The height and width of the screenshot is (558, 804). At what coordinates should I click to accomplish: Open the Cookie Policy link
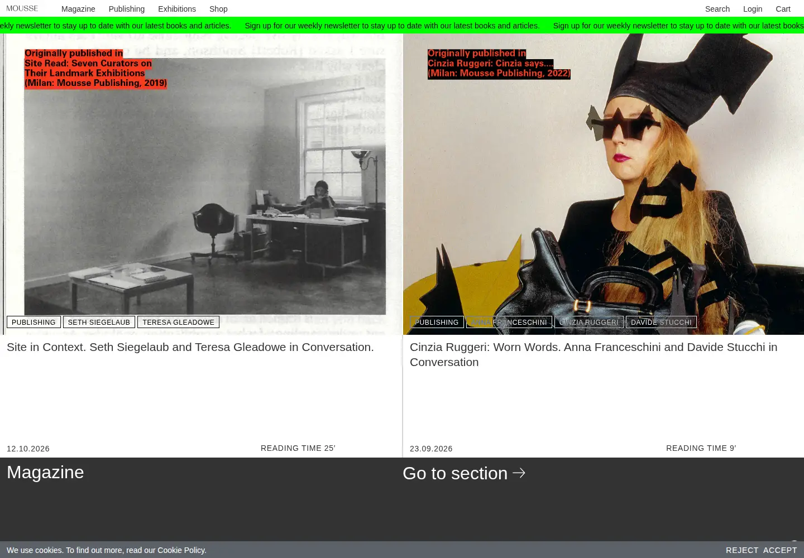point(181,550)
